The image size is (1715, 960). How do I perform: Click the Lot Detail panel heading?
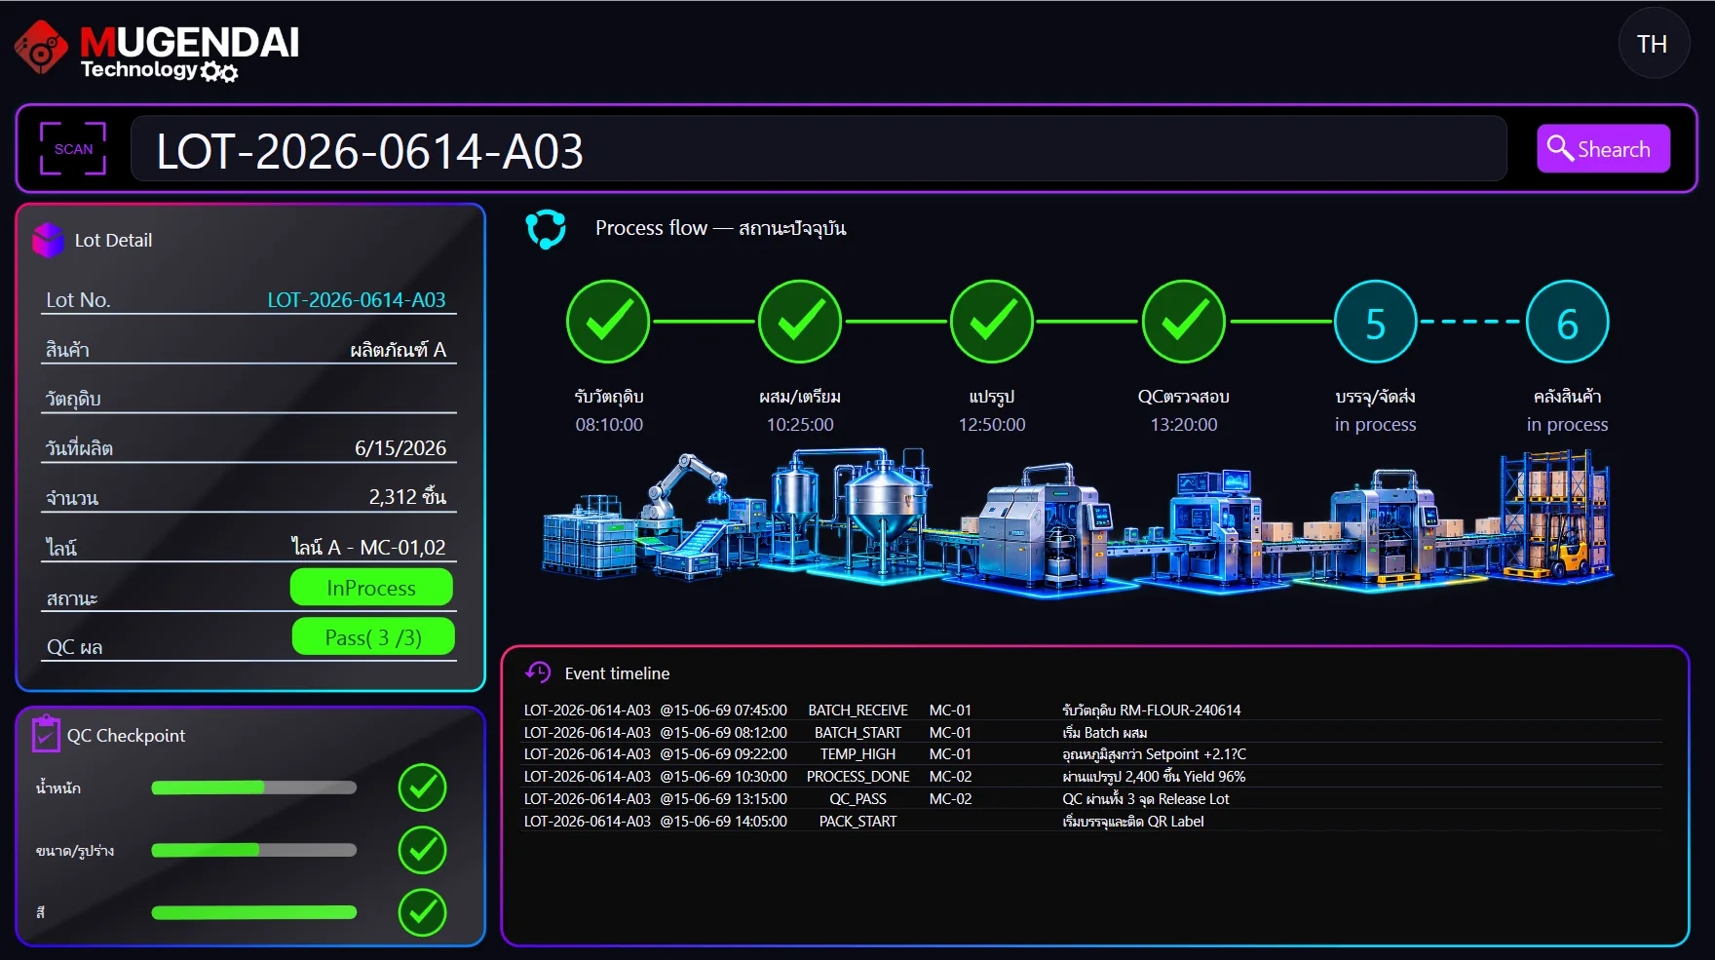click(x=113, y=241)
